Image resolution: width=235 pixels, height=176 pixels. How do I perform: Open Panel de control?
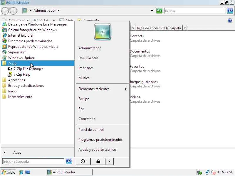91,130
